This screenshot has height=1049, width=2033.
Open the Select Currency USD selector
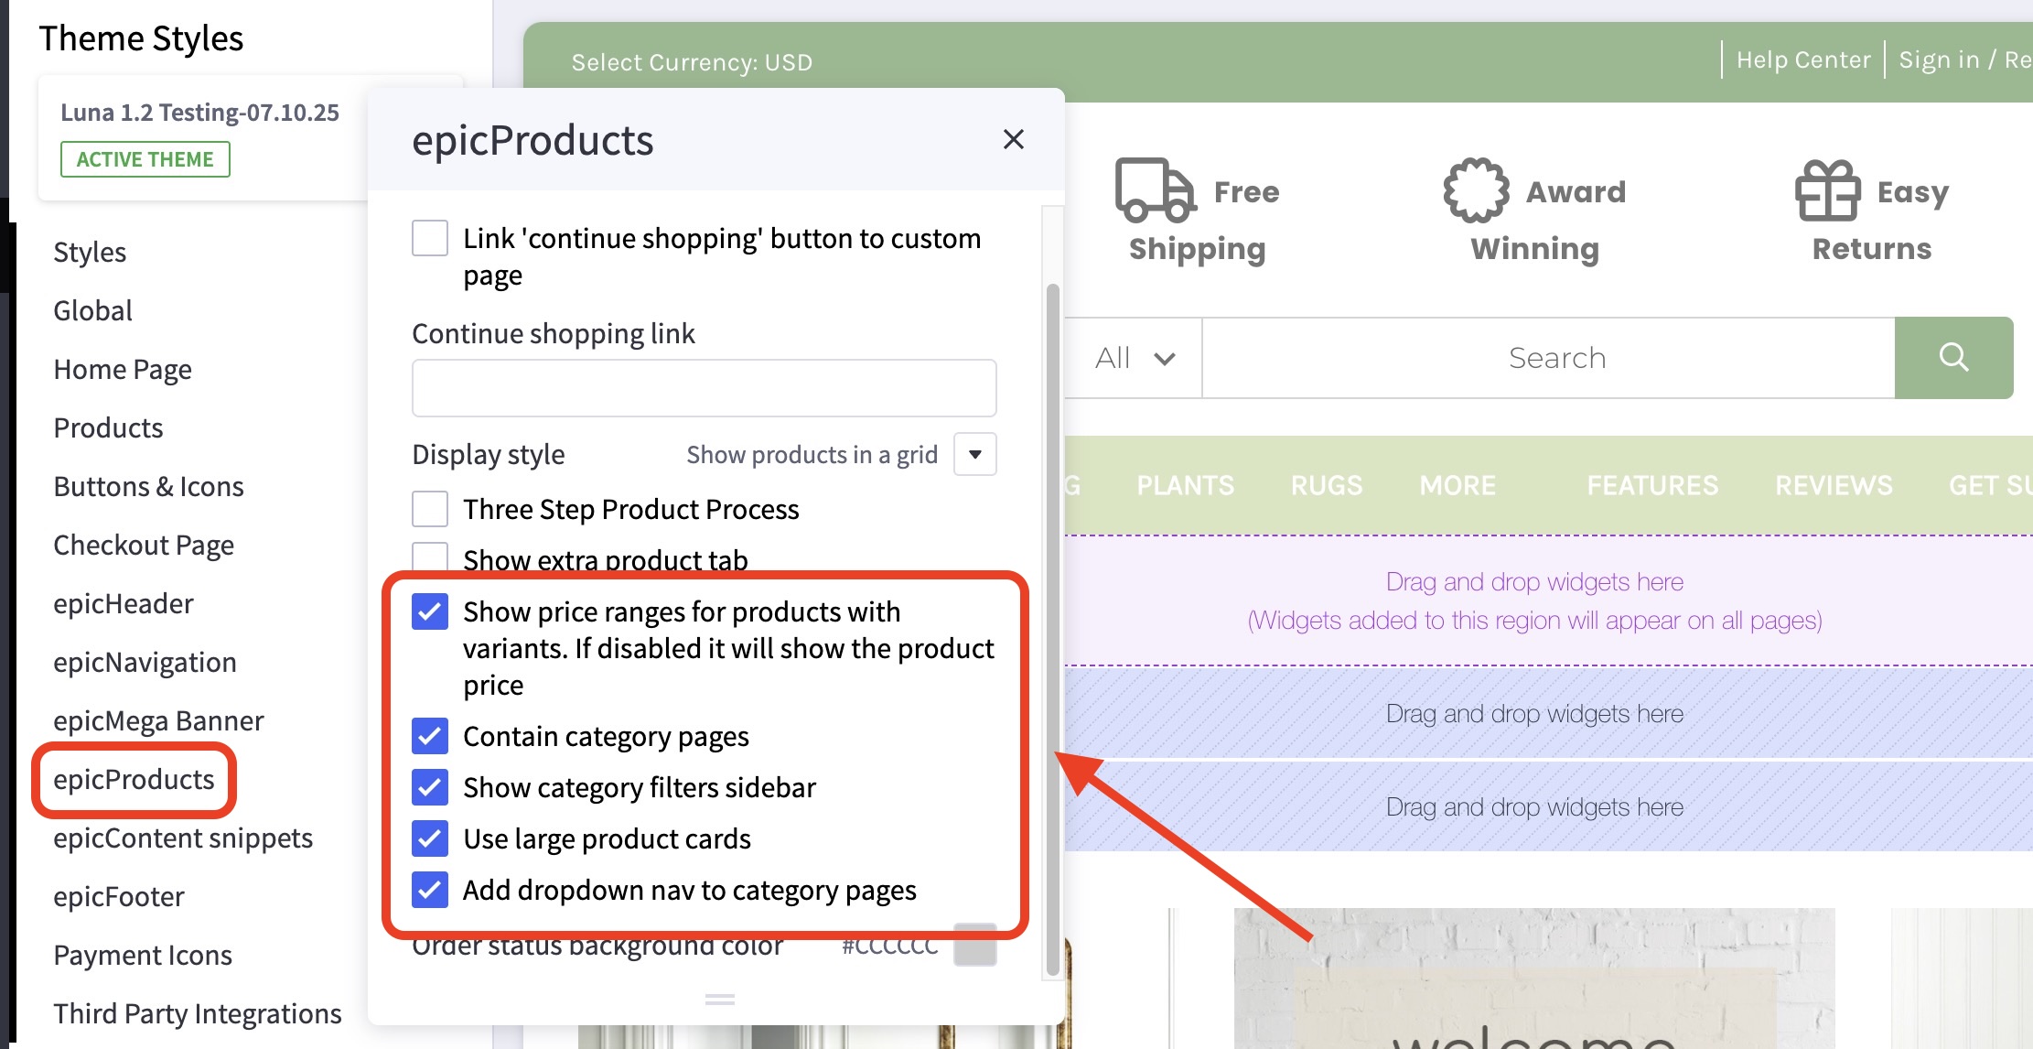pos(692,62)
